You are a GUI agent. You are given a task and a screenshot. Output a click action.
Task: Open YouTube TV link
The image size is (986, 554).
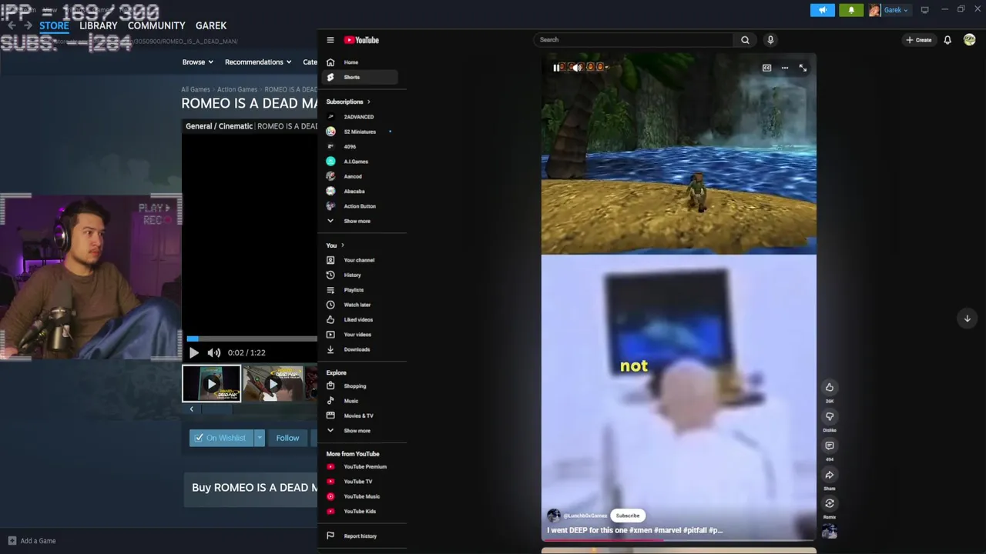coord(360,482)
